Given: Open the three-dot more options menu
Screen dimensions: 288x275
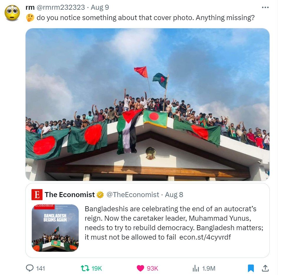Looking at the screenshot, I should [x=265, y=7].
